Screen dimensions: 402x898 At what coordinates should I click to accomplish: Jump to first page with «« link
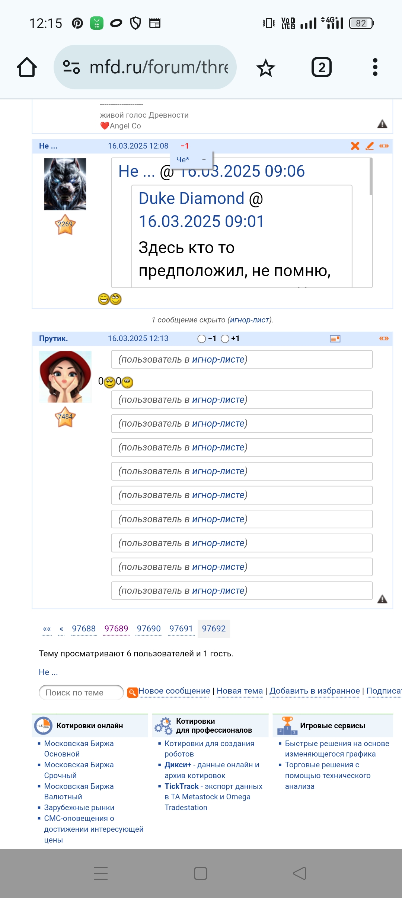[47, 629]
